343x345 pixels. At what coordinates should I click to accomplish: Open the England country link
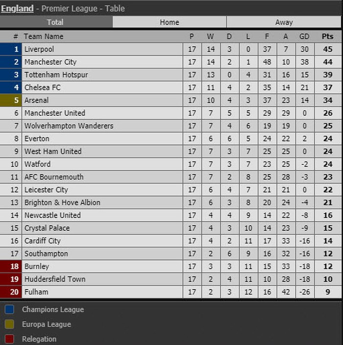(x=17, y=8)
